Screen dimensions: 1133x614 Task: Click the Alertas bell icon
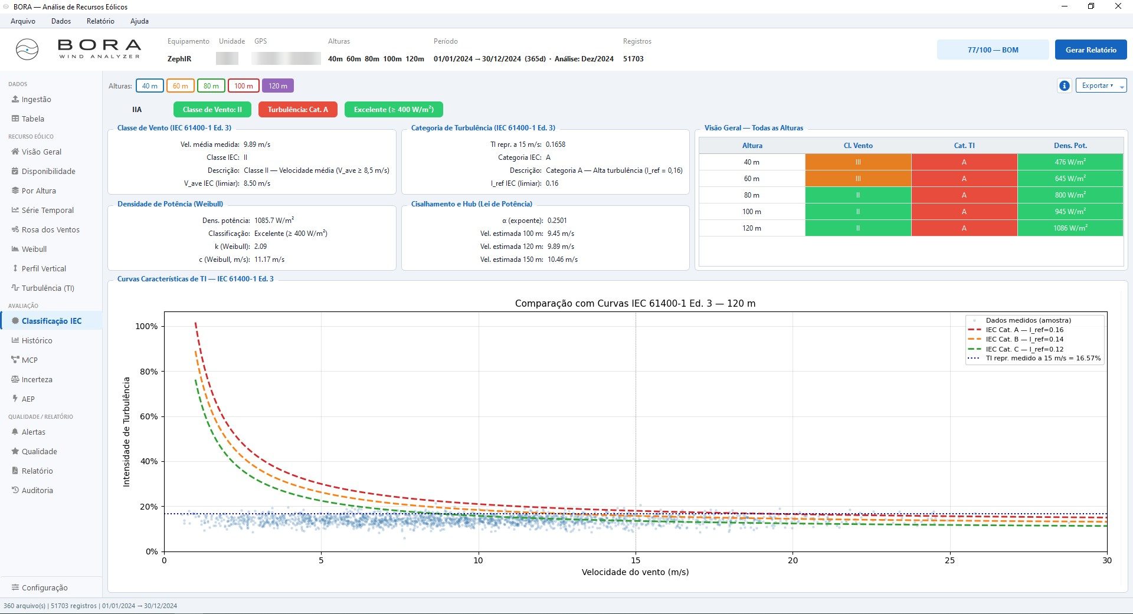pyautogui.click(x=15, y=432)
